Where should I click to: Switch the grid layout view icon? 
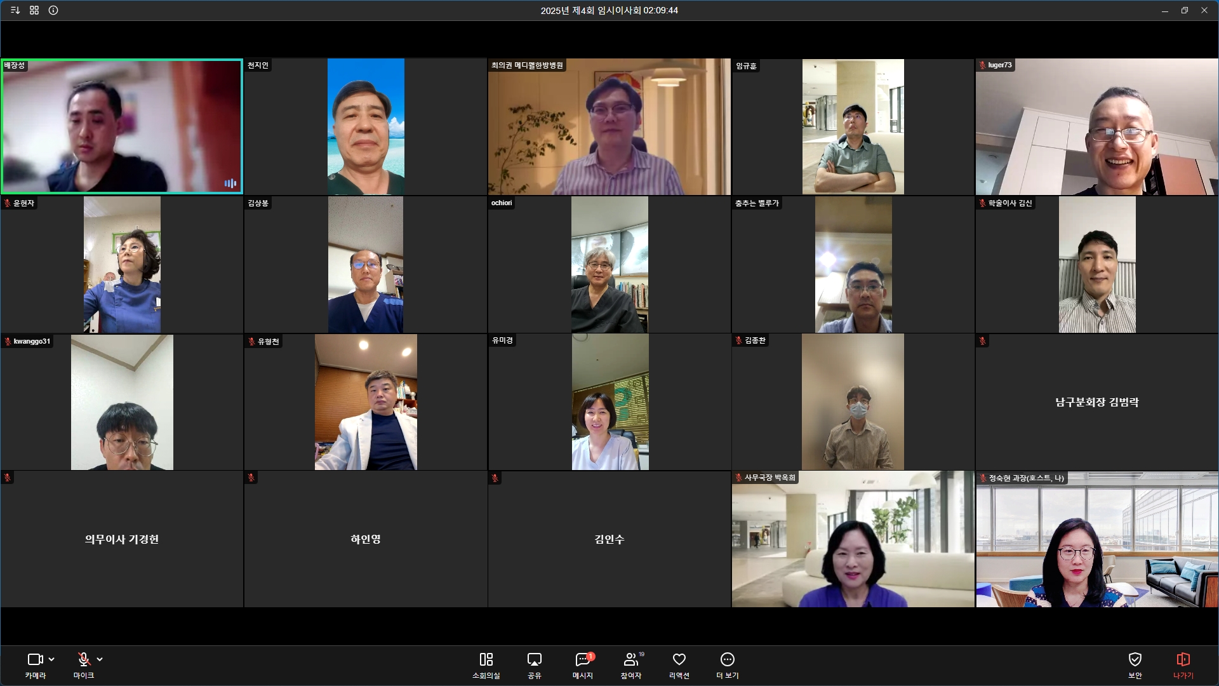tap(34, 10)
